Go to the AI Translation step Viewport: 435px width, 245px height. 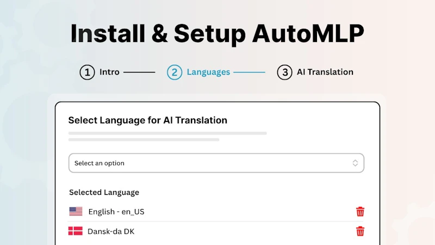[325, 72]
